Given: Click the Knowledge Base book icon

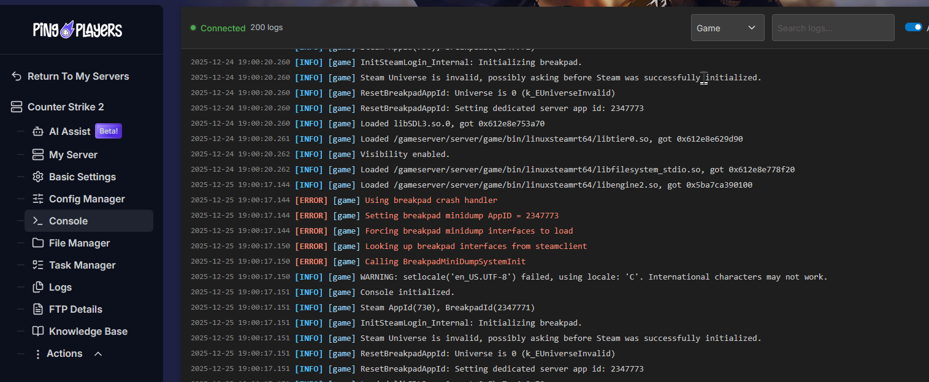Looking at the screenshot, I should [38, 331].
